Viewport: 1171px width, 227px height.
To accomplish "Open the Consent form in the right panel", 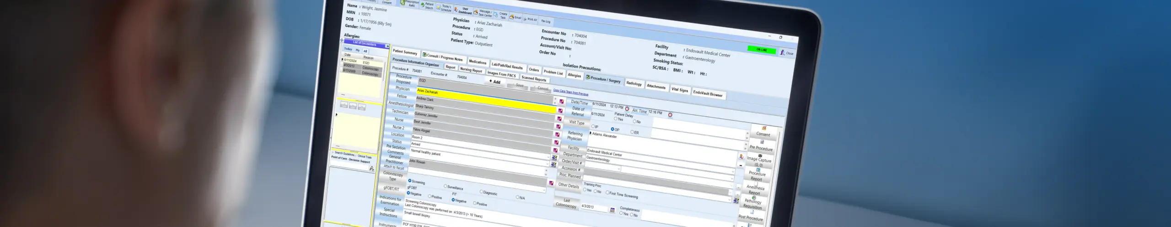I will (x=763, y=132).
